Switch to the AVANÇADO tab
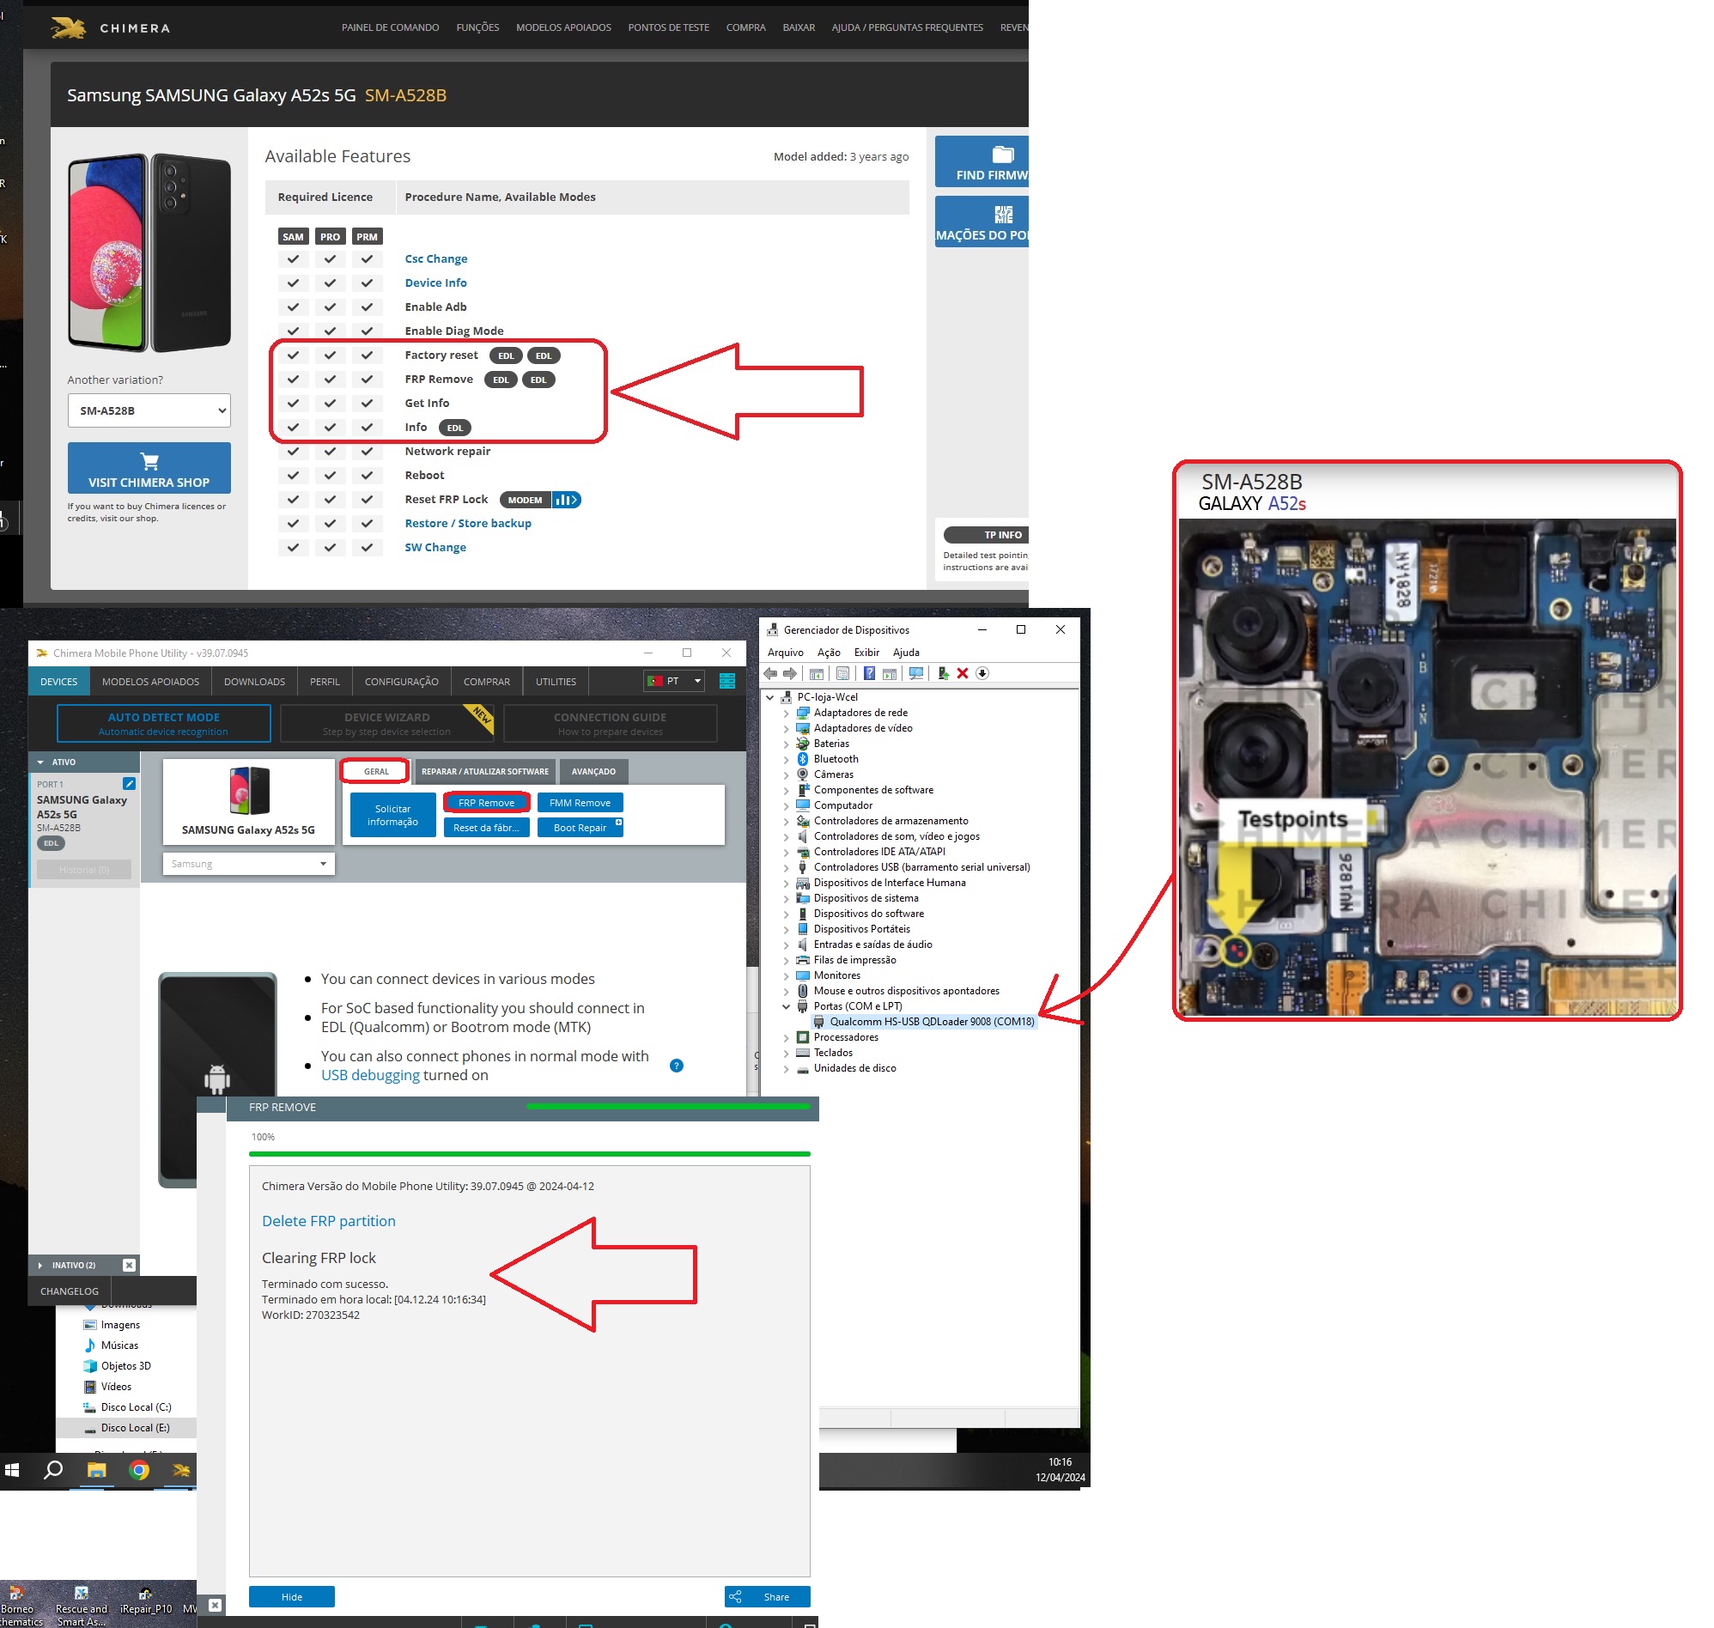Screen dimensions: 1714x1628 point(593,771)
